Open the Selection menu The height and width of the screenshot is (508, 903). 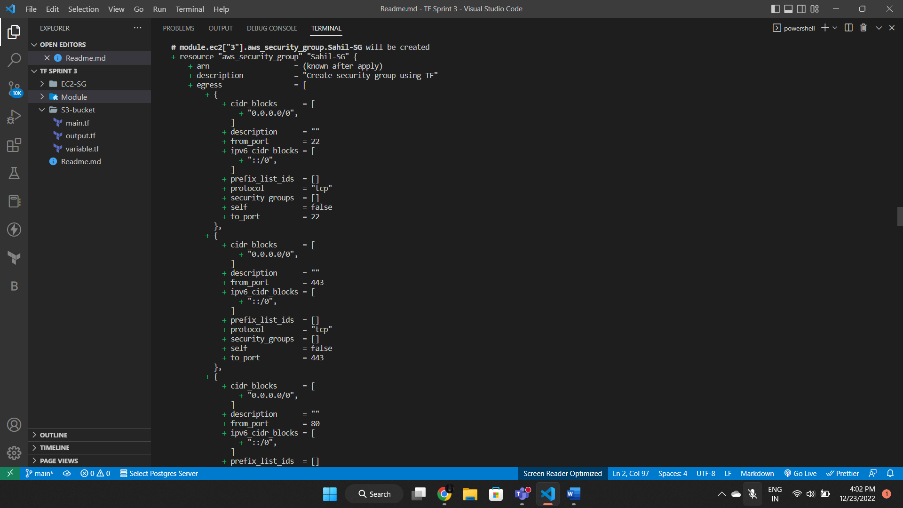coord(83,9)
